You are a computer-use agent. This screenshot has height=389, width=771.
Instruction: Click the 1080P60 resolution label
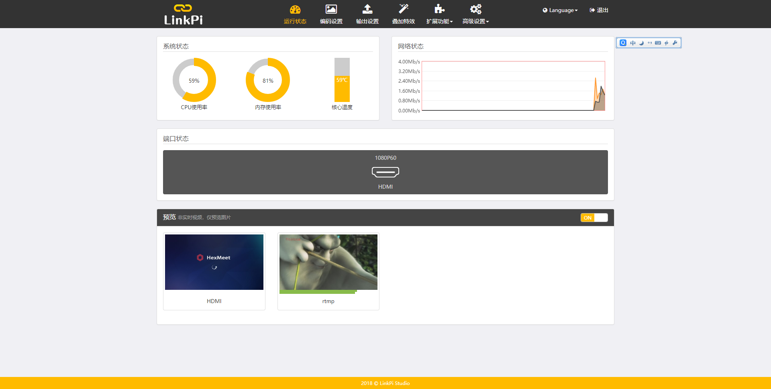(x=385, y=158)
